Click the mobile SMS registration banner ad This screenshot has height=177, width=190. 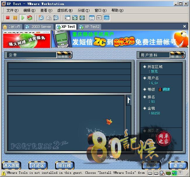pos(120,39)
